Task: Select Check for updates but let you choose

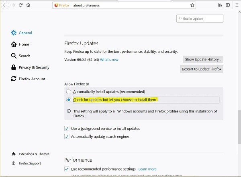Action: tap(69, 100)
